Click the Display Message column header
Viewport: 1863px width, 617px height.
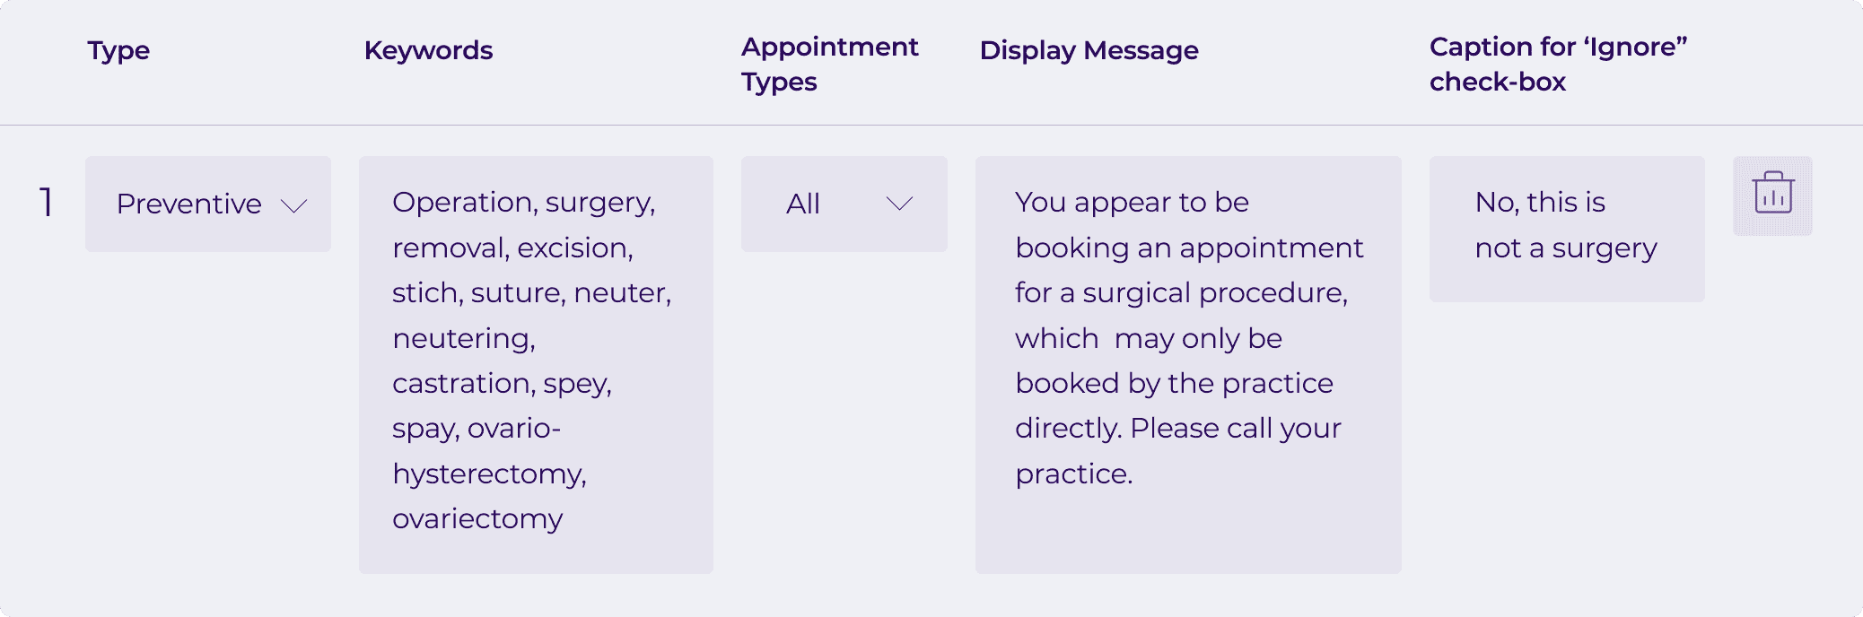(1089, 51)
